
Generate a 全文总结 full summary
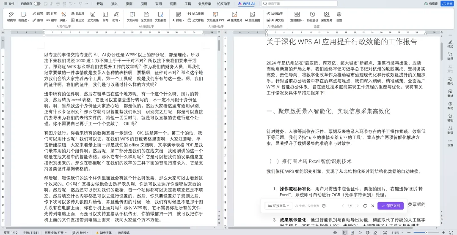pyautogui.click(x=146, y=16)
